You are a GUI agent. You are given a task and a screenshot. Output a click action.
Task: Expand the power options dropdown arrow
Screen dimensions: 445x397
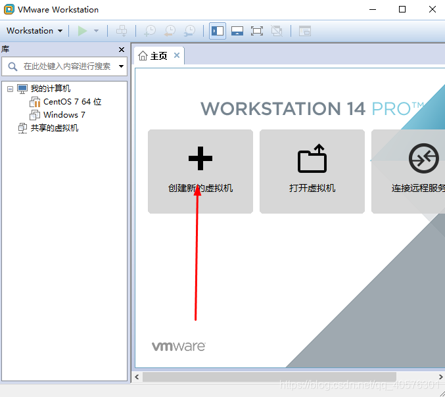coord(96,31)
